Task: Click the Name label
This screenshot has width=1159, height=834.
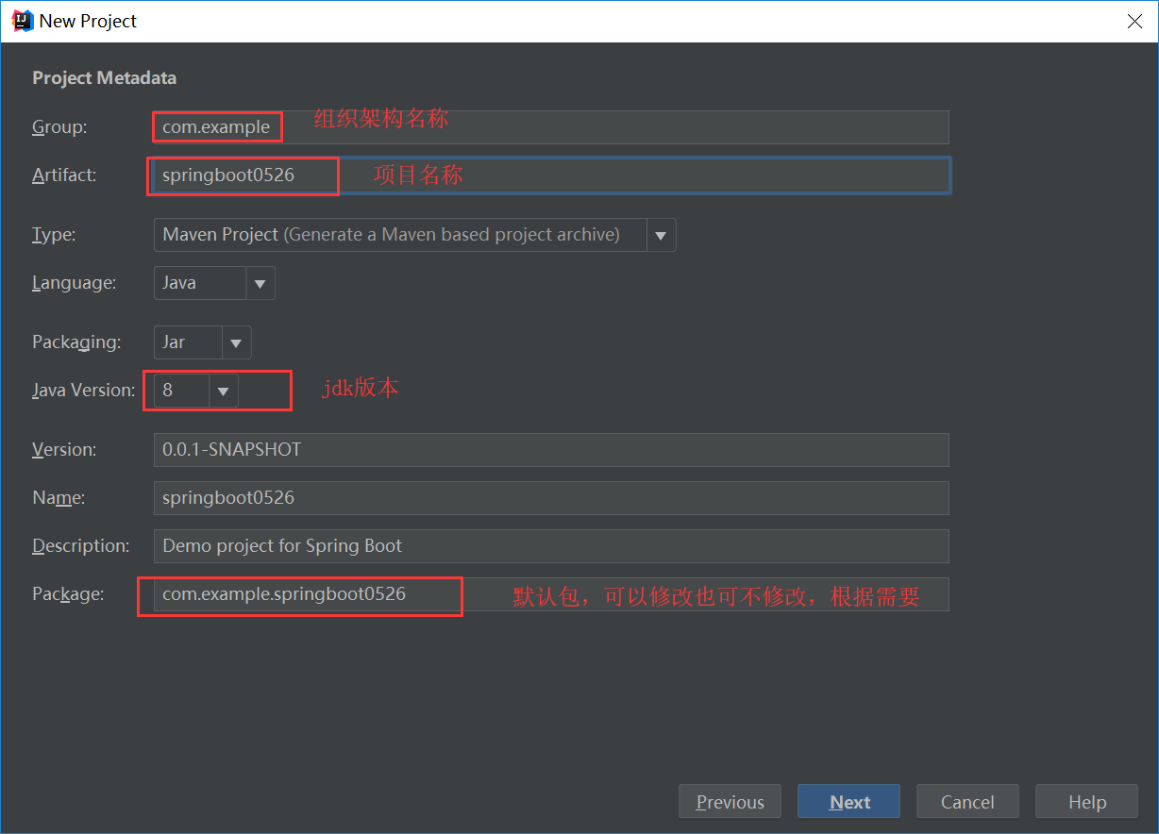Action: pyautogui.click(x=59, y=498)
